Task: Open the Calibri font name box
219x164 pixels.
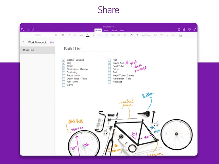Action: pos(43,35)
